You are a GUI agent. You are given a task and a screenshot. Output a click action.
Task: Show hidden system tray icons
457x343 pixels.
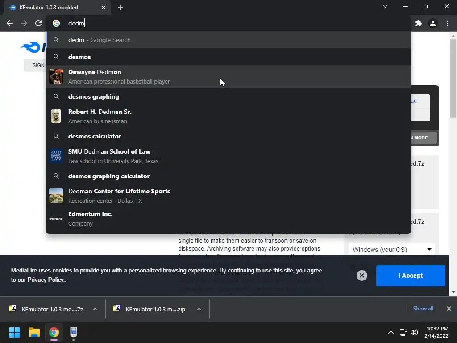[x=391, y=332]
